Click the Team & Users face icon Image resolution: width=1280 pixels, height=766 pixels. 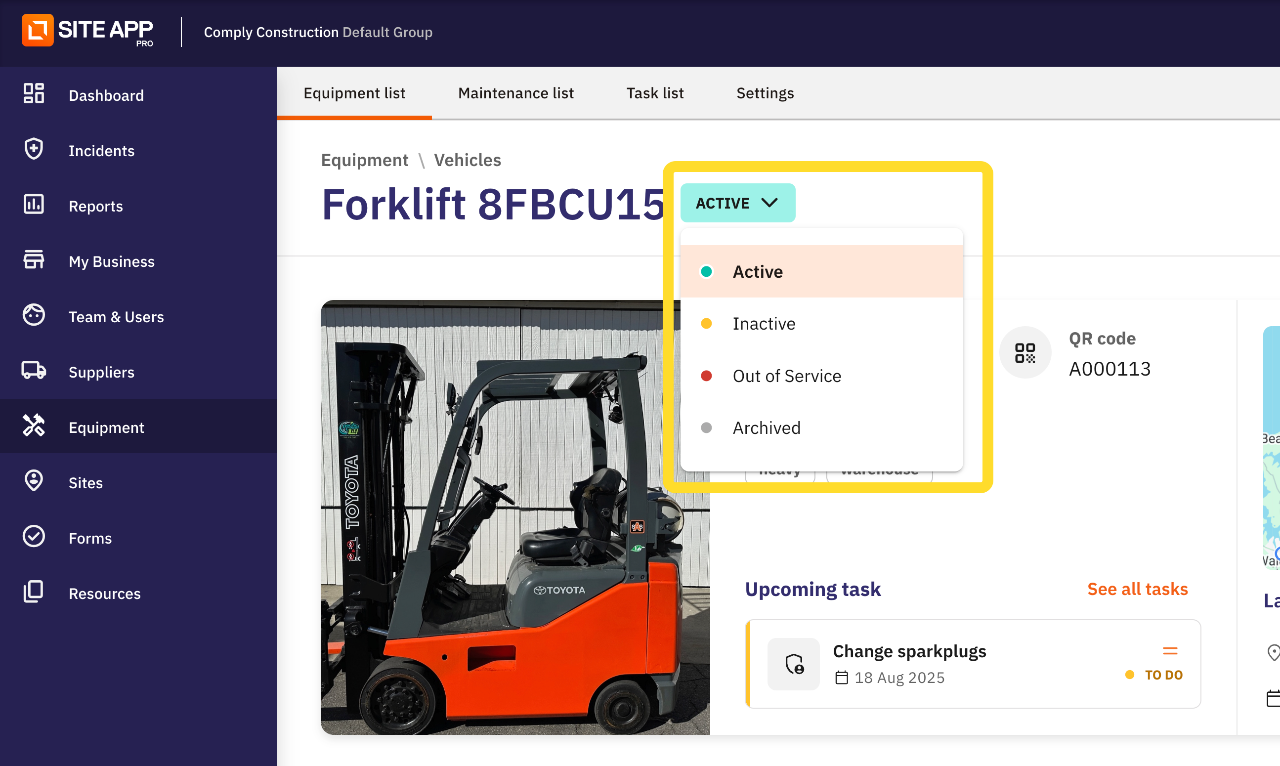coord(34,315)
